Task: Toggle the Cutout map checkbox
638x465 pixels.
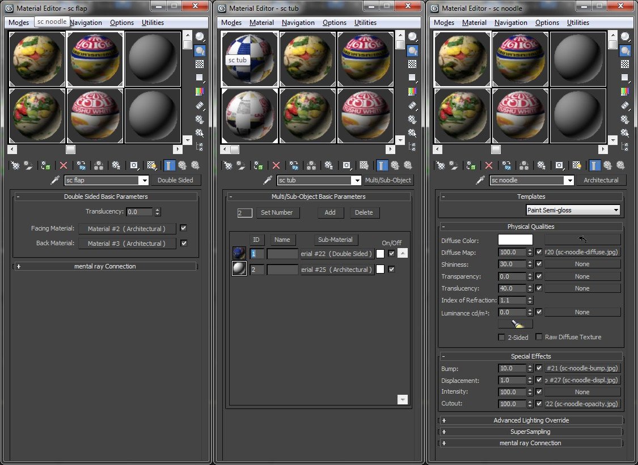Action: pyautogui.click(x=539, y=404)
